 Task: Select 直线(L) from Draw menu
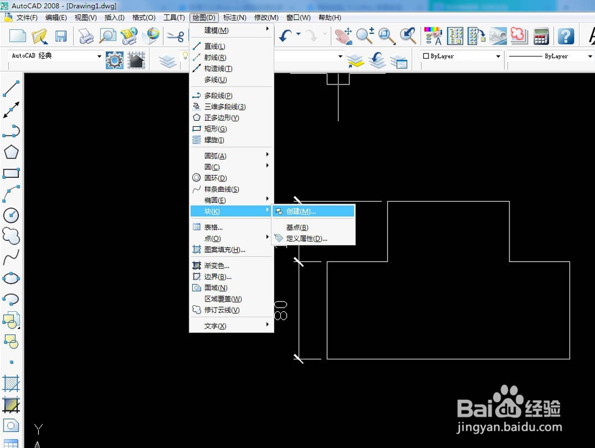tap(231, 46)
